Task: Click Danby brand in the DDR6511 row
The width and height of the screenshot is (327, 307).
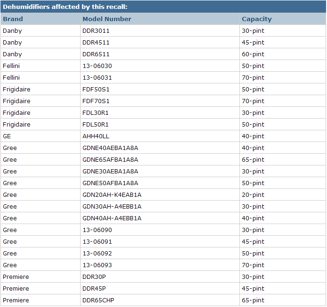Action: (x=12, y=54)
